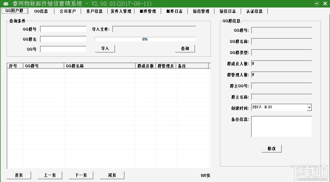Click the 群管理人数 field
The width and height of the screenshot is (330, 182).
[281, 75]
